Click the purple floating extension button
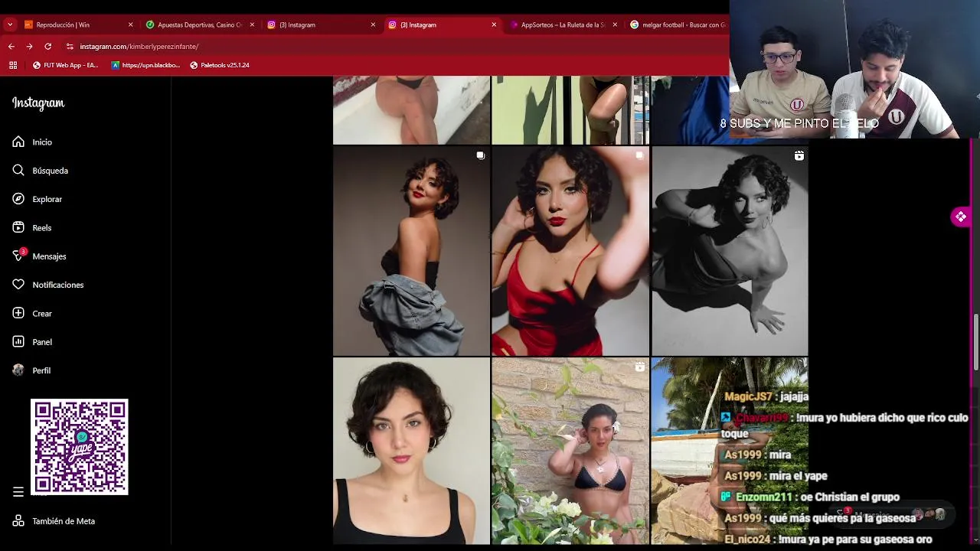 click(960, 217)
